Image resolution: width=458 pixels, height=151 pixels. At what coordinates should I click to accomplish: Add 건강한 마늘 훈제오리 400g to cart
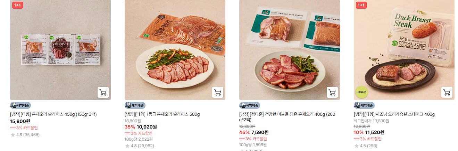pyautogui.click(x=332, y=92)
